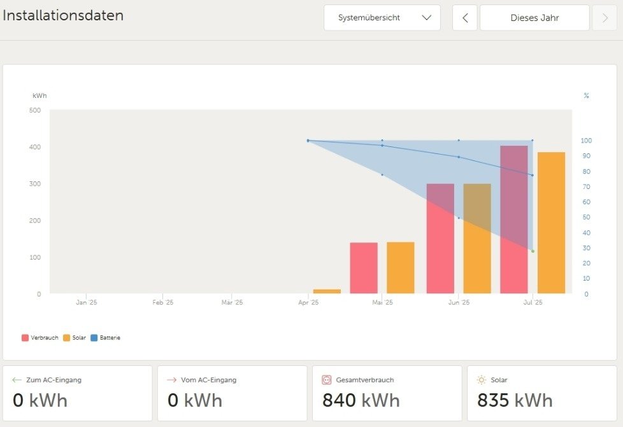
Task: Click the small orange Solar bar at Apr '25
Action: [327, 291]
